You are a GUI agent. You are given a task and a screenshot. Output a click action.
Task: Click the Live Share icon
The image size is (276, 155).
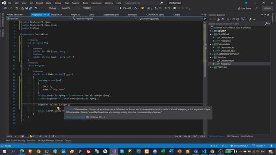[239, 9]
